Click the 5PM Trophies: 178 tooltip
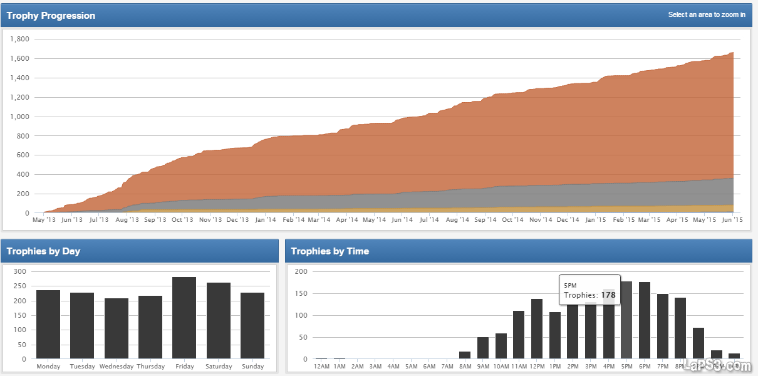This screenshot has height=376, width=758. point(589,290)
